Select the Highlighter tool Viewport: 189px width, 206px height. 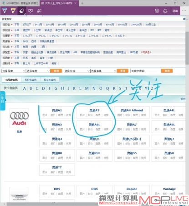[13, 11]
